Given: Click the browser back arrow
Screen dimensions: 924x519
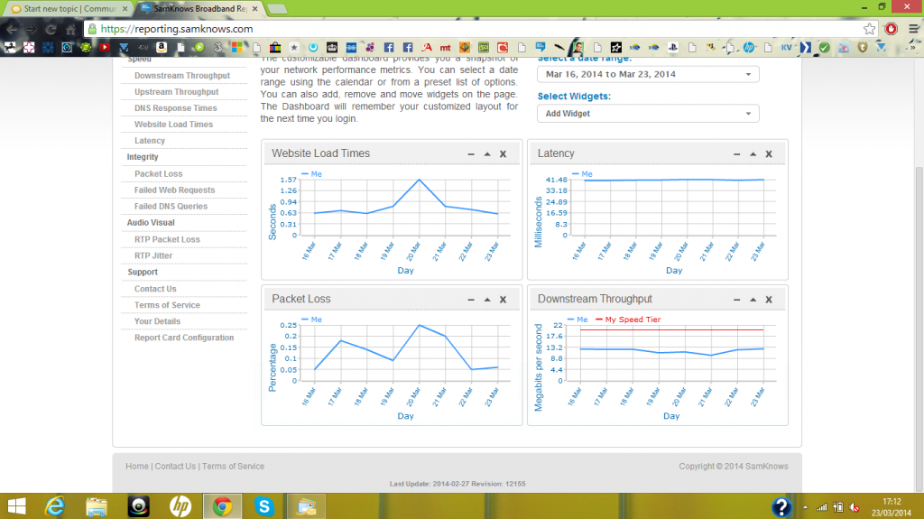Looking at the screenshot, I should [x=12, y=29].
